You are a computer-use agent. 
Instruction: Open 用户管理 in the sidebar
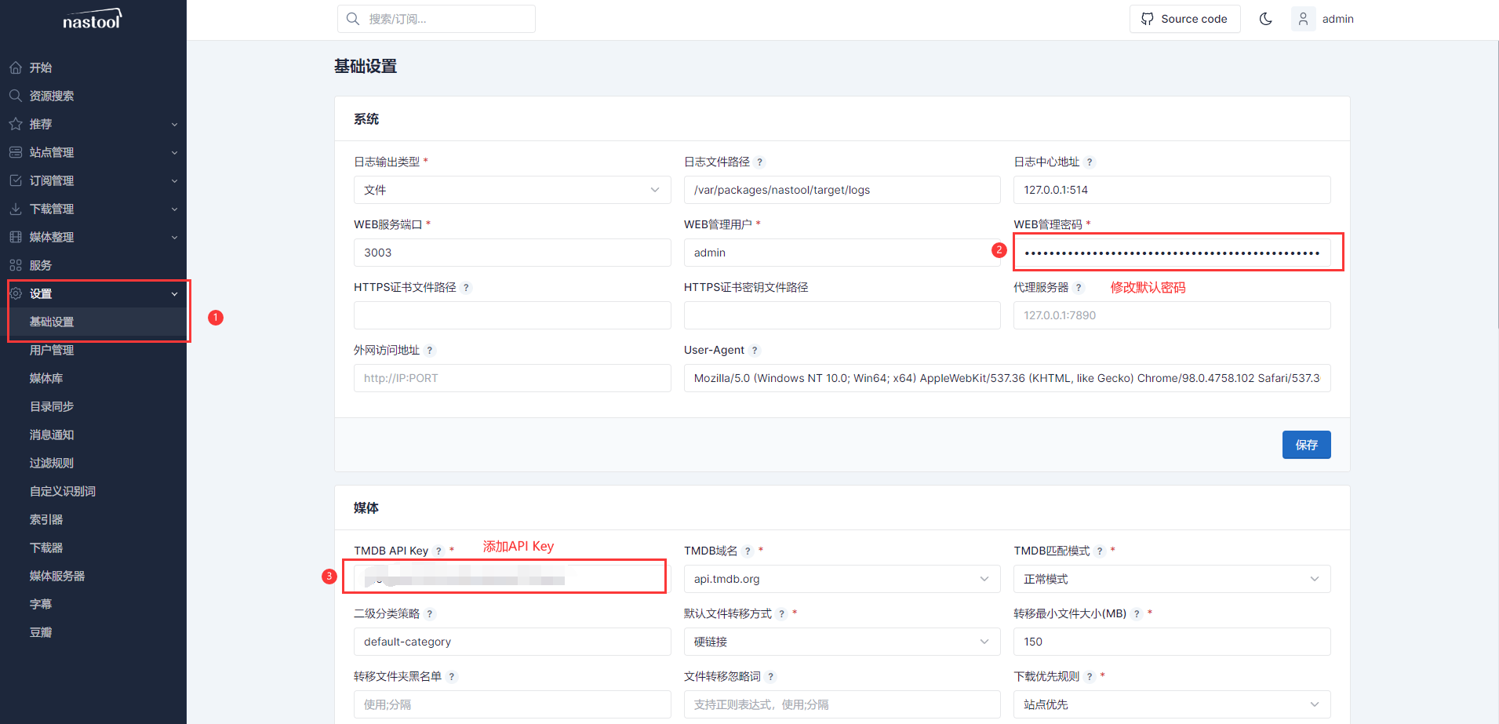pos(52,350)
